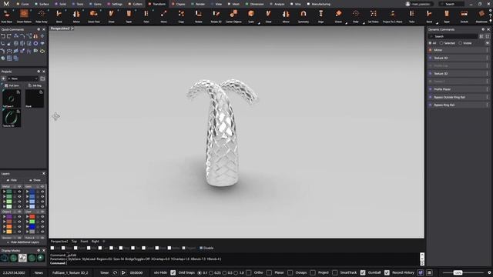The height and width of the screenshot is (277, 493).
Task: Pin the Dynamic Commands panel
Action: tap(483, 29)
